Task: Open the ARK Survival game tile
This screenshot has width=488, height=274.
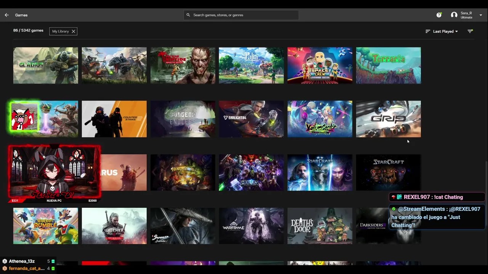Action: coord(114,65)
